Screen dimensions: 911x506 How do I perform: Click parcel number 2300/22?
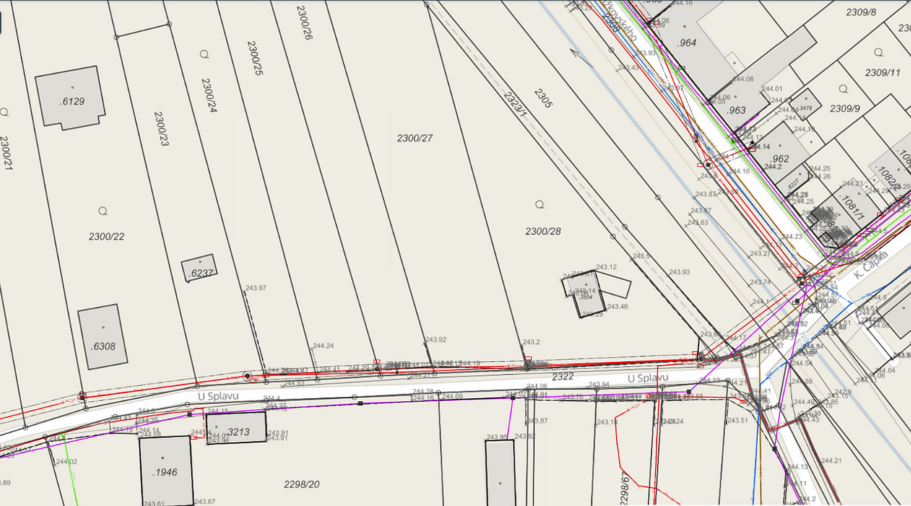106,236
